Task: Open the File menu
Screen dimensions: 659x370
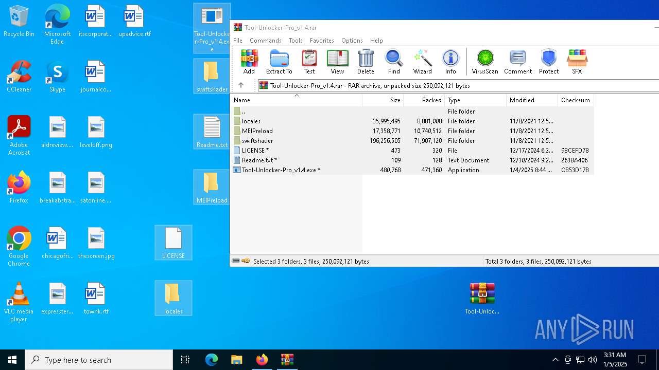Action: (238, 41)
